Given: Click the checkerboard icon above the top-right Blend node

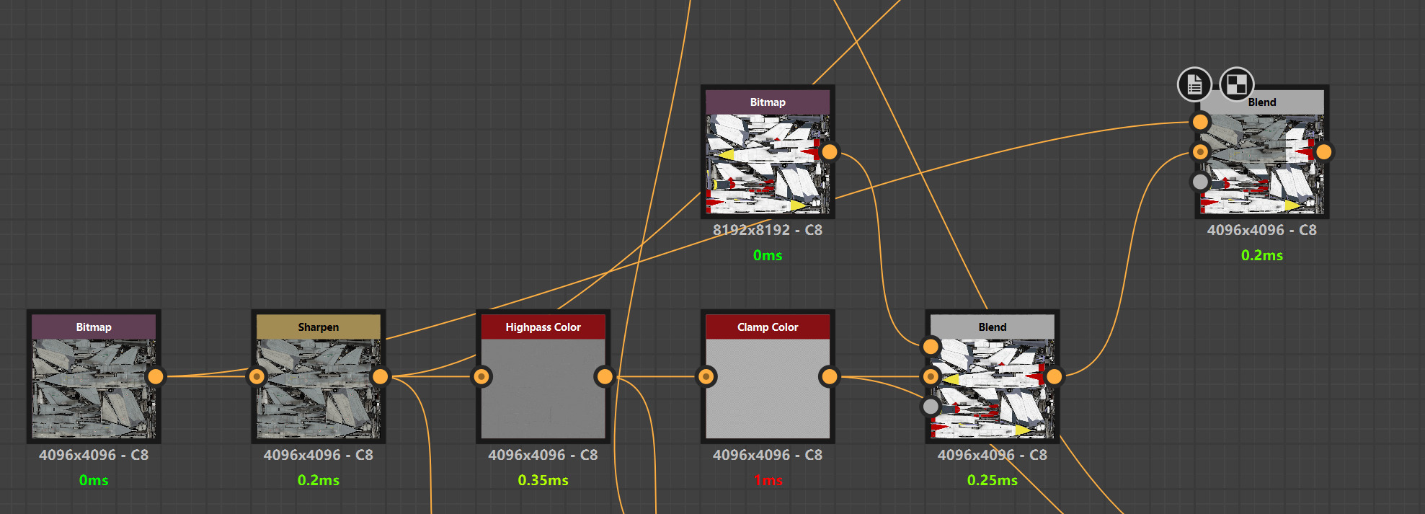Looking at the screenshot, I should point(1236,85).
